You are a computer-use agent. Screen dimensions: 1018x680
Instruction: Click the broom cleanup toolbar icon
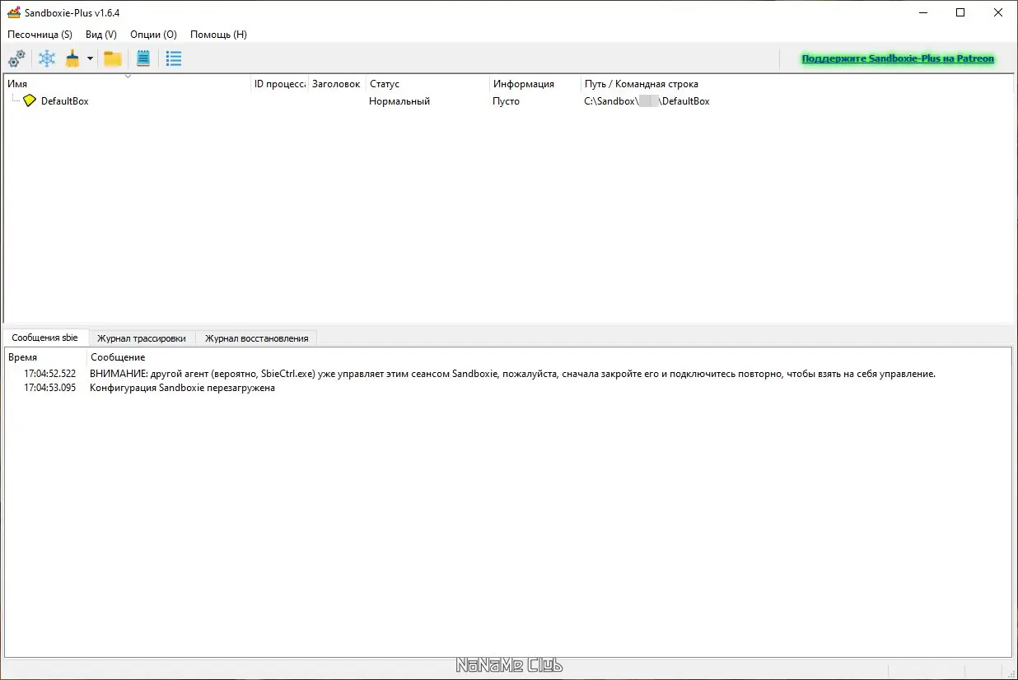pos(73,58)
